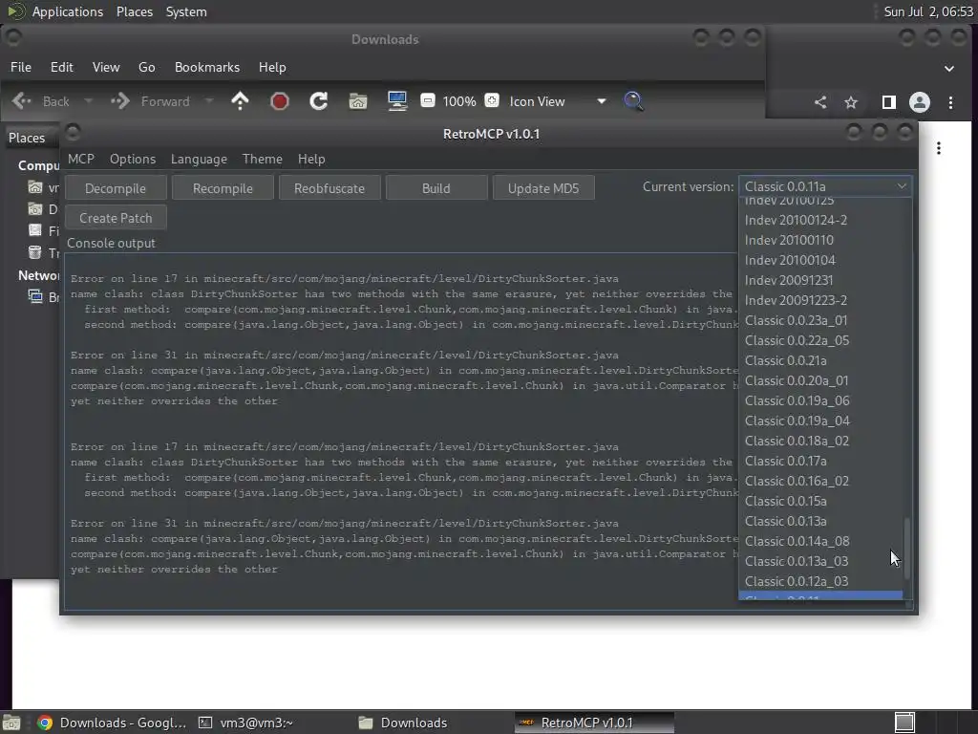Click the Recompile button
The image size is (978, 734).
coord(223,188)
